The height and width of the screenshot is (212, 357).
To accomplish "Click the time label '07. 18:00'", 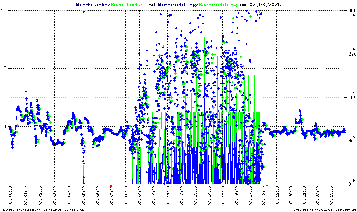I will click(x=264, y=196).
